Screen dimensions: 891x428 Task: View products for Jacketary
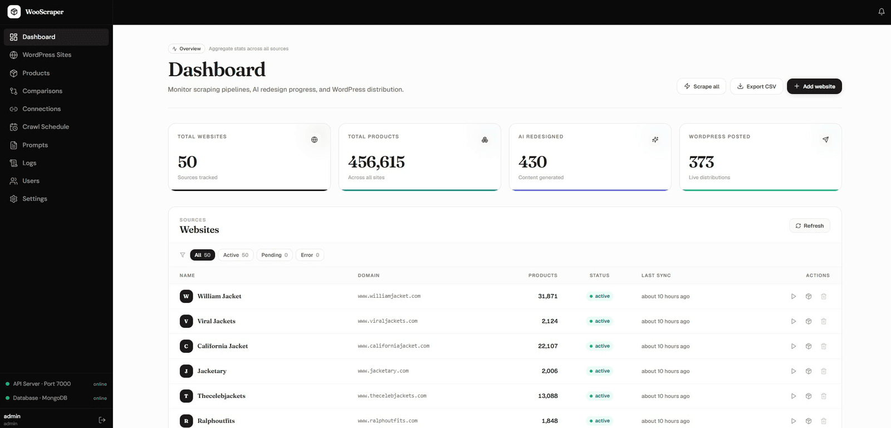click(x=809, y=371)
